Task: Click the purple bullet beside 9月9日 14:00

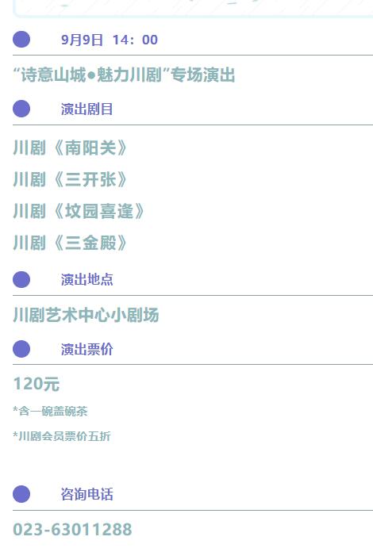Action: point(21,39)
